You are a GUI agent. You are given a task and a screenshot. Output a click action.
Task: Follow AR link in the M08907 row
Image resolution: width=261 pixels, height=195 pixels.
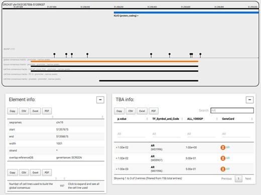(x=228, y=158)
